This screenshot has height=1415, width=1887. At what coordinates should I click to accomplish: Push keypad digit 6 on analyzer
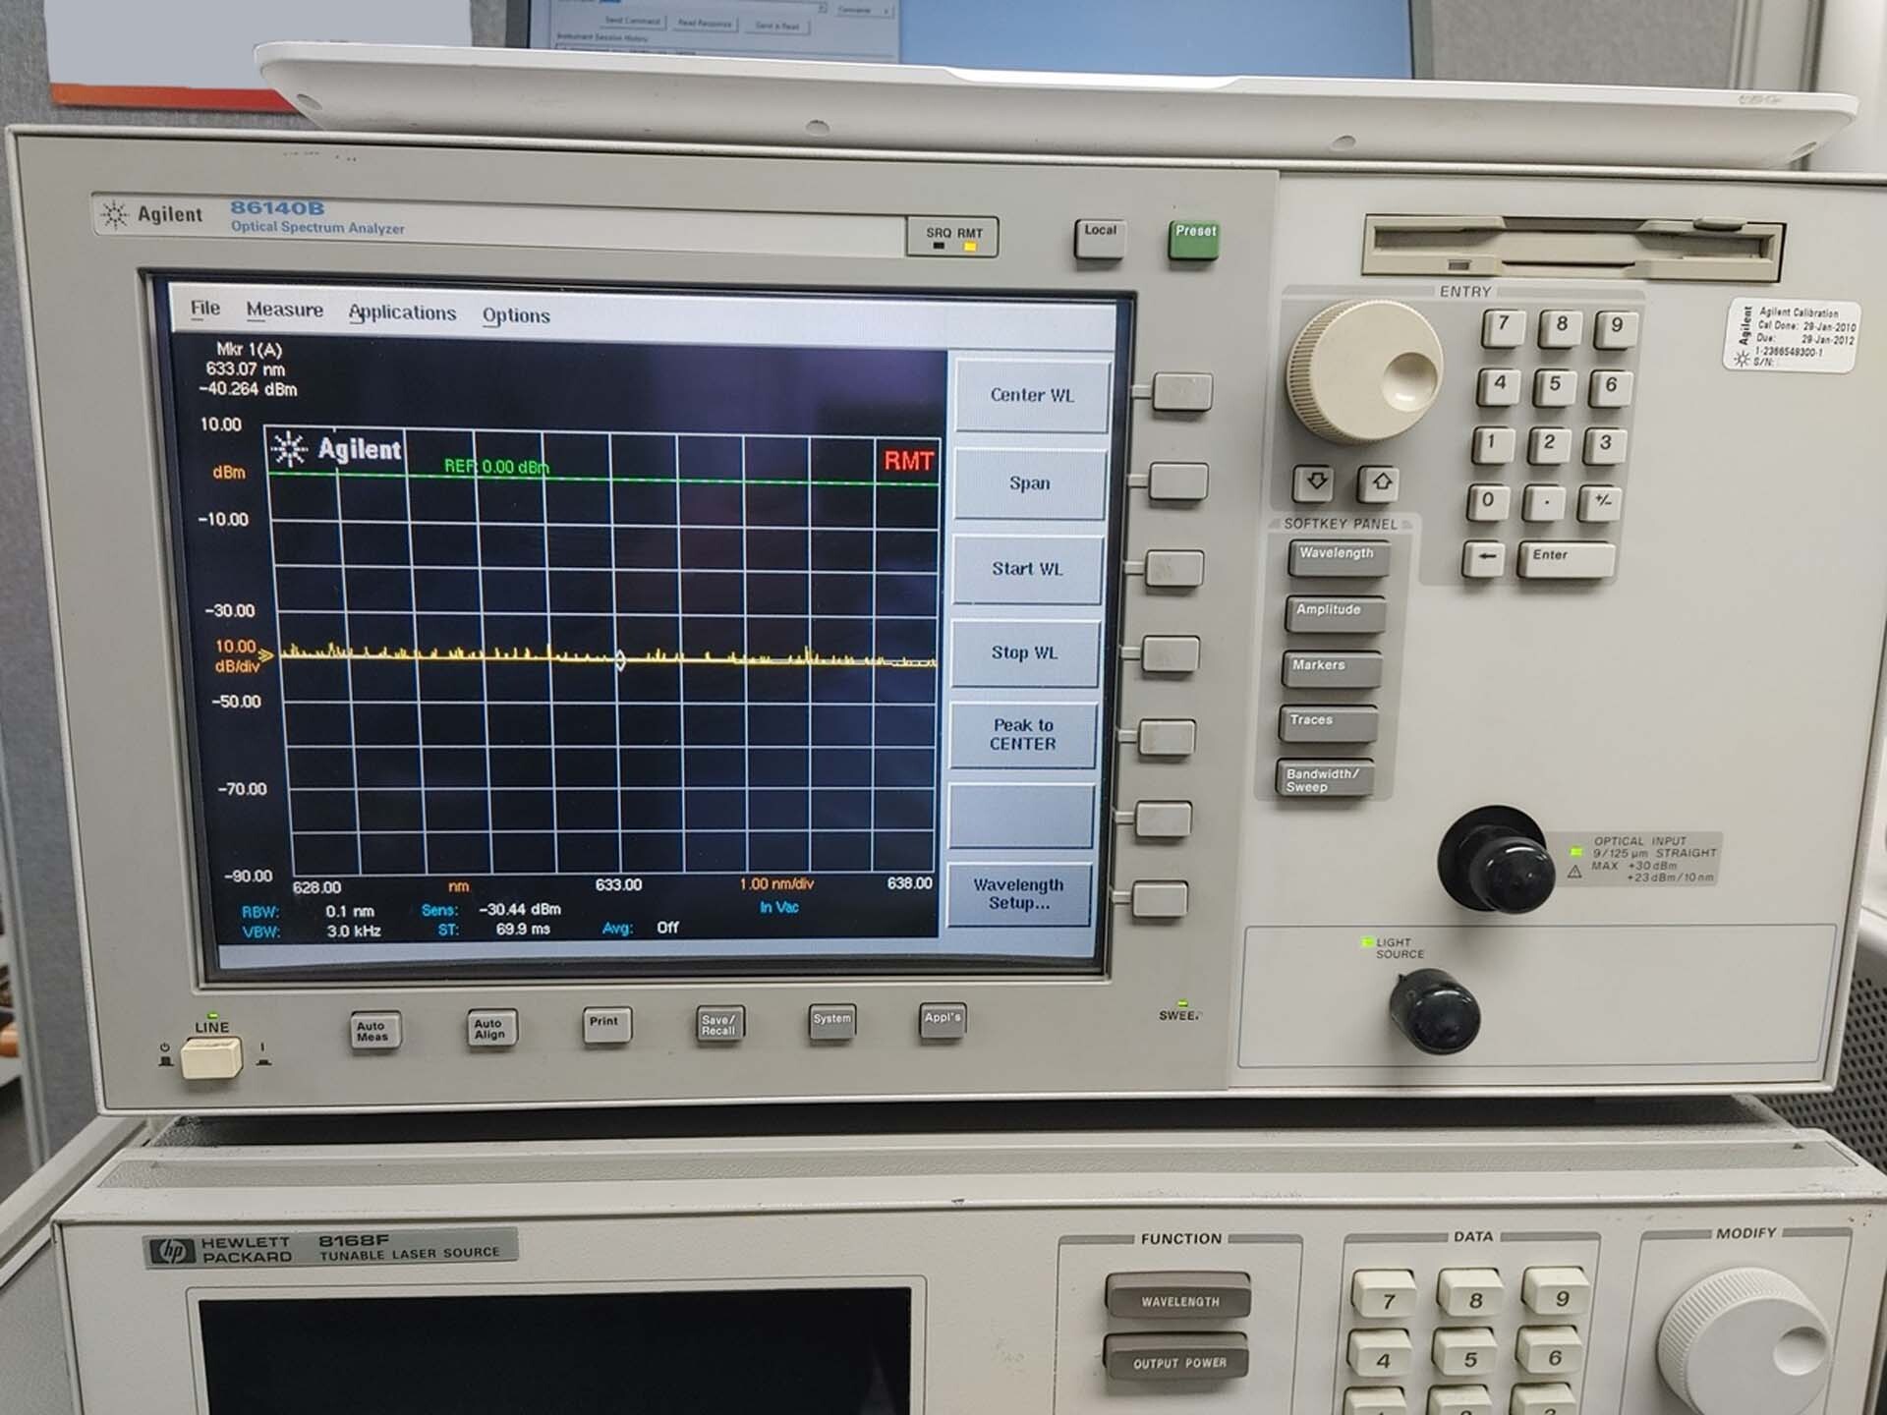pos(1611,388)
